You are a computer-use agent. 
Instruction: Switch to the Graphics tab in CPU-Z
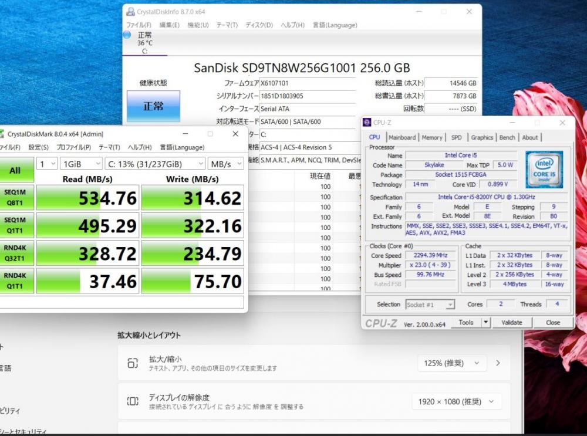point(482,137)
